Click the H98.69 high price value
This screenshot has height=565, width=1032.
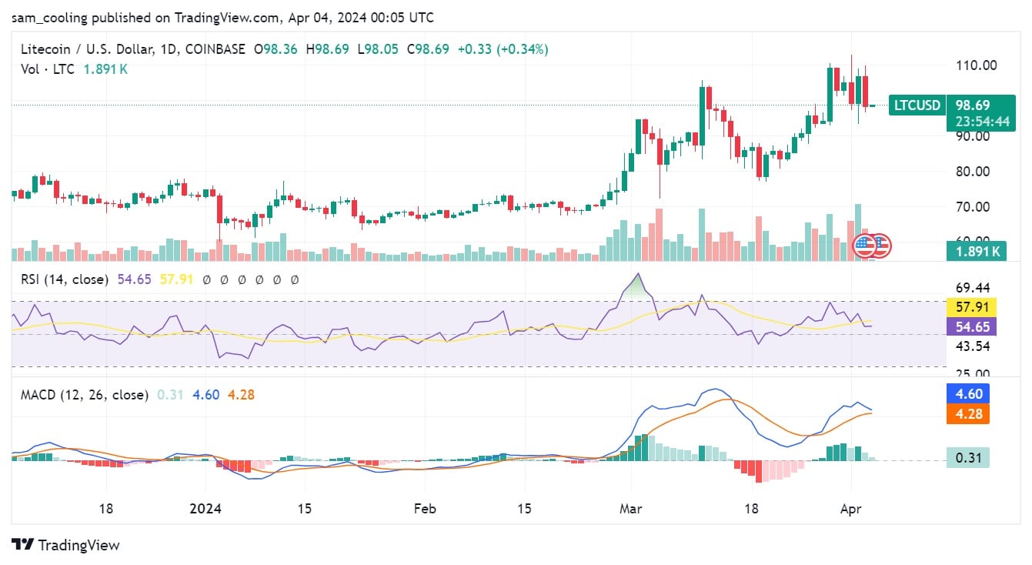[x=327, y=49]
